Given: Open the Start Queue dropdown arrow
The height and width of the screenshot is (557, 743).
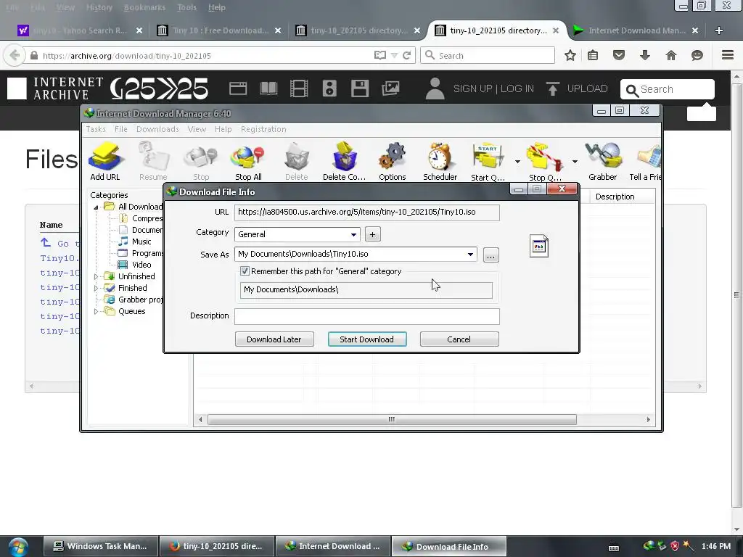Looking at the screenshot, I should pos(517,162).
